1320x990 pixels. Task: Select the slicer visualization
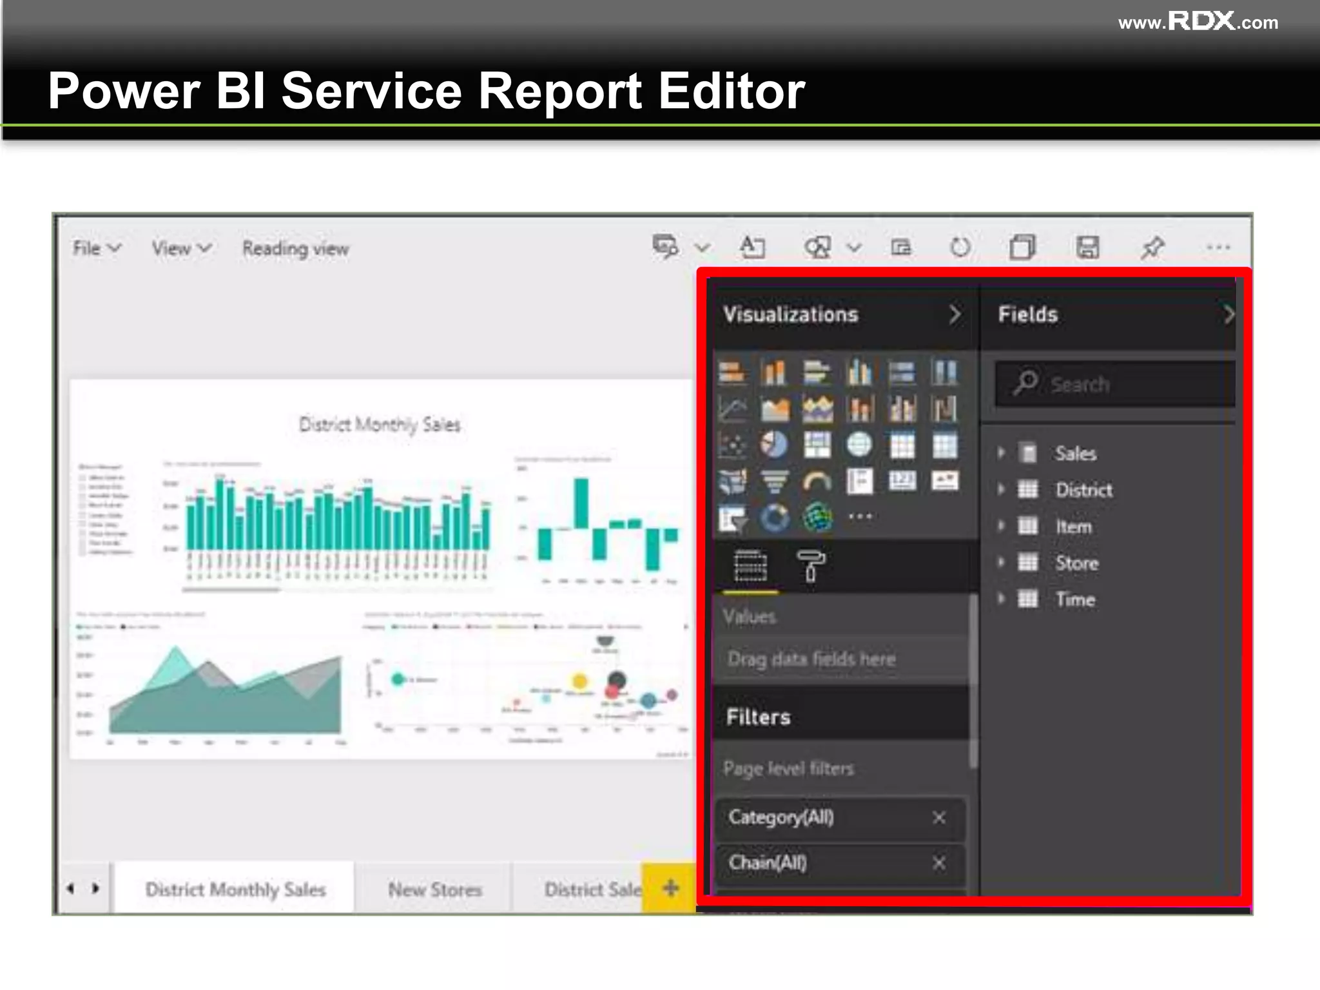[732, 518]
